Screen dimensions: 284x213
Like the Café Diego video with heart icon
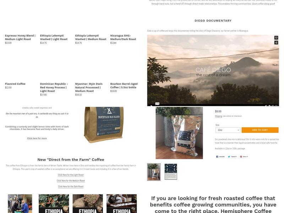276,38
